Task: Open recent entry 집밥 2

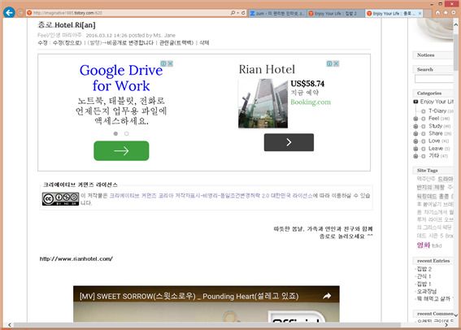Action: (424, 269)
